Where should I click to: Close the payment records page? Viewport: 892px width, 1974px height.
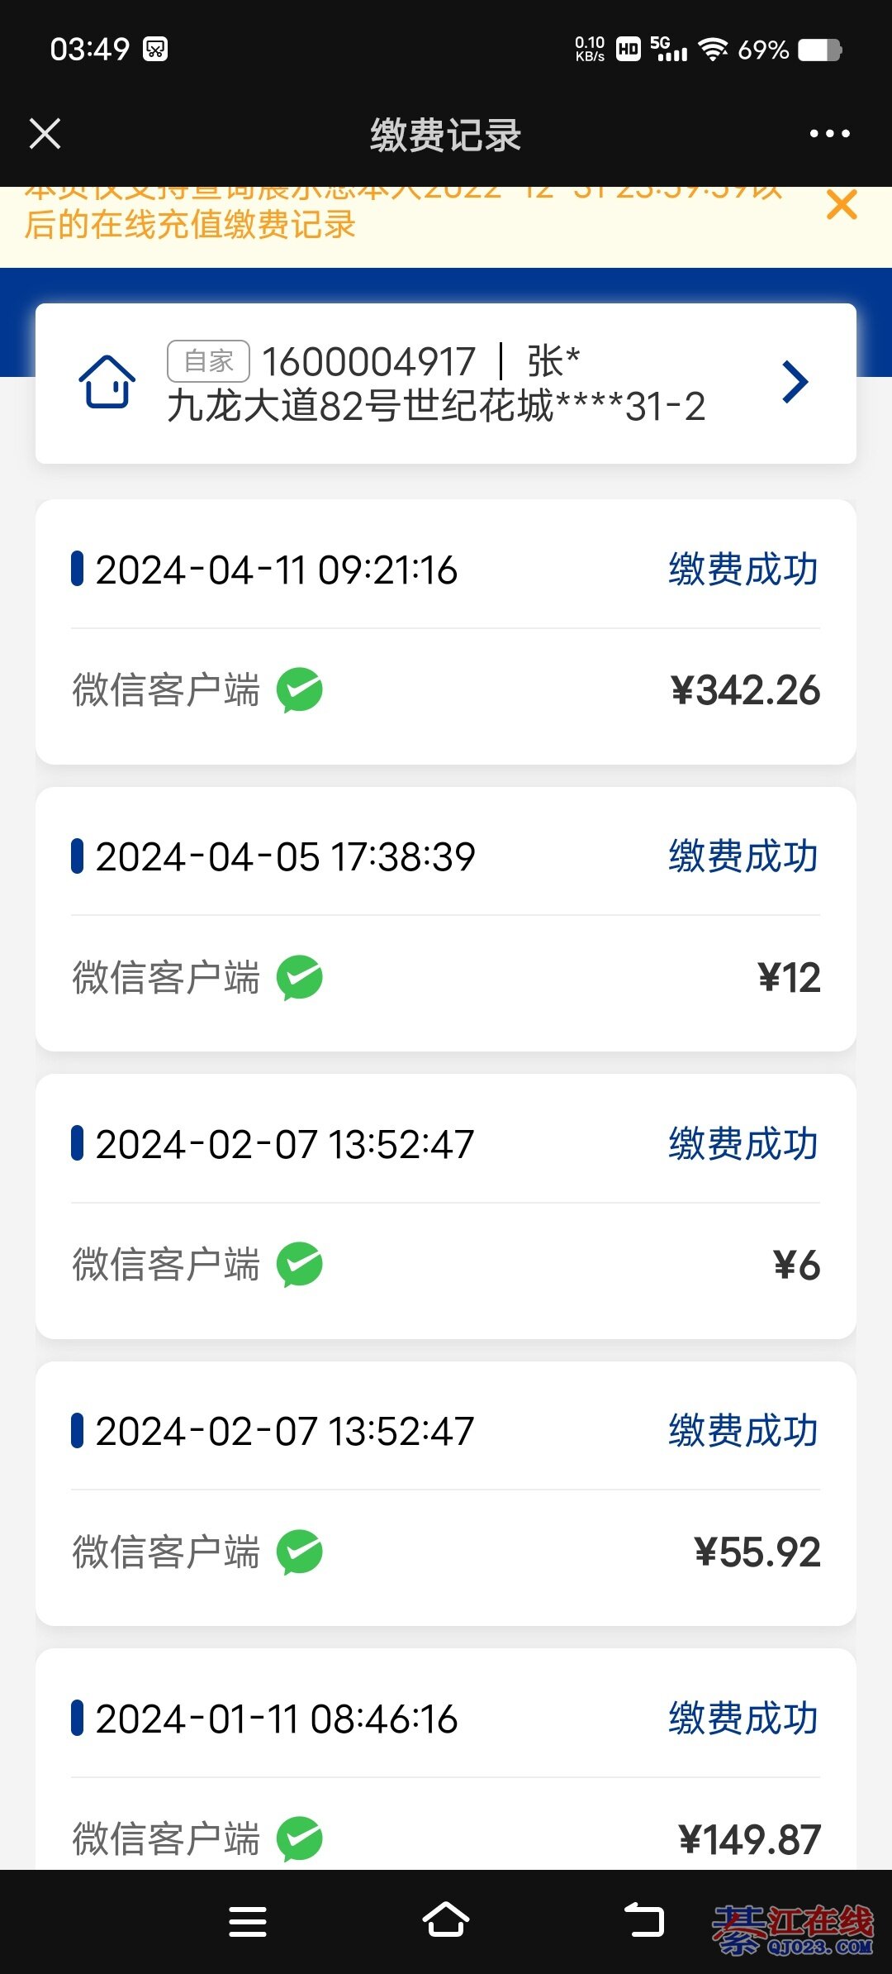(45, 134)
